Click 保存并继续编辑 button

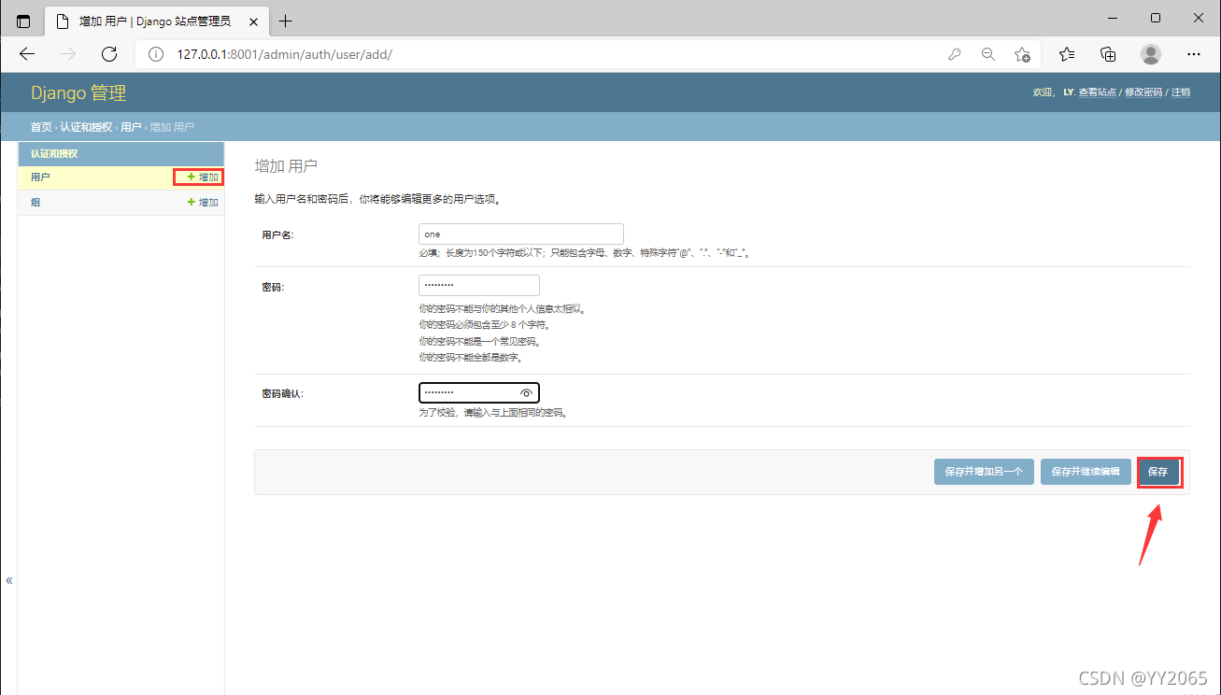coord(1086,472)
